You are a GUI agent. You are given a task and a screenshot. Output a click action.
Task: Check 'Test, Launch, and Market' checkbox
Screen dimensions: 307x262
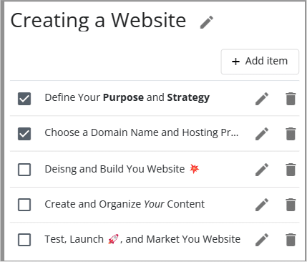click(24, 240)
